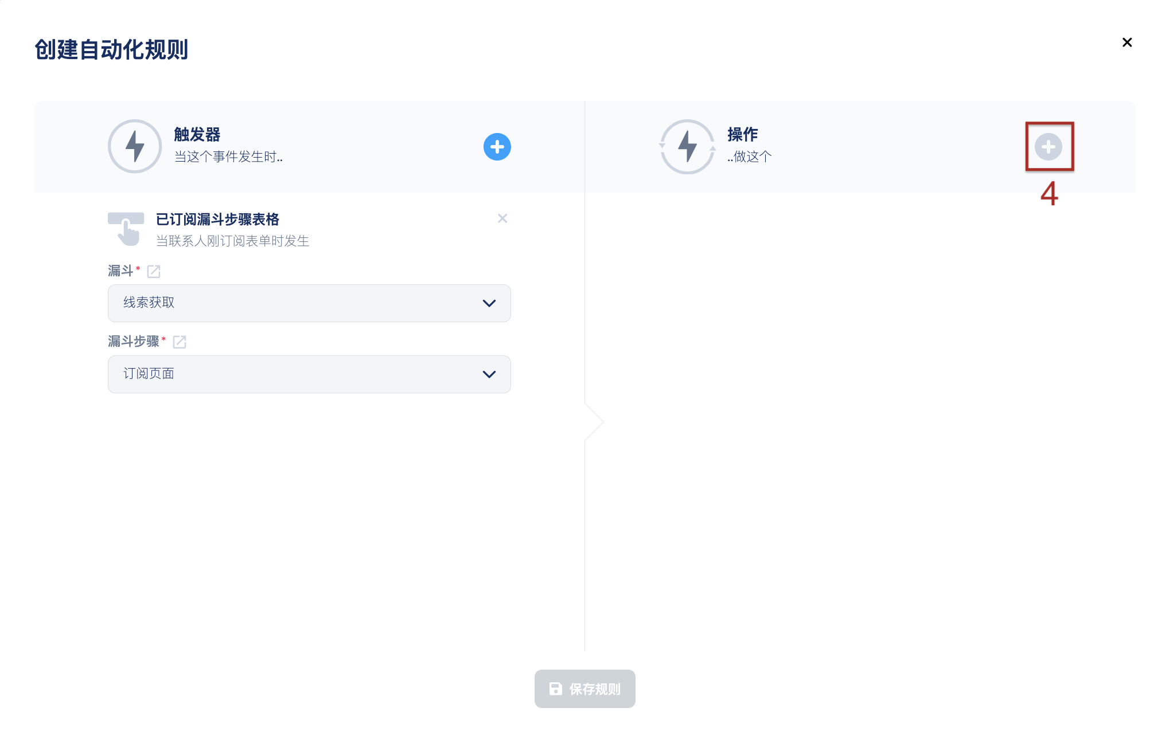Click the chevron arrow in 线索获取 field
The image size is (1169, 743).
tap(489, 303)
